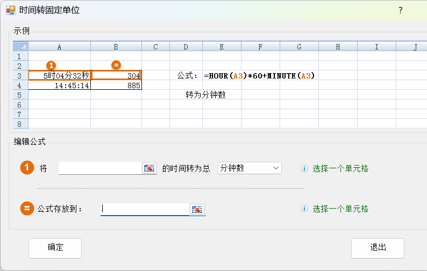
Task: Click row header 3 in example sheet
Action: pyautogui.click(x=20, y=76)
